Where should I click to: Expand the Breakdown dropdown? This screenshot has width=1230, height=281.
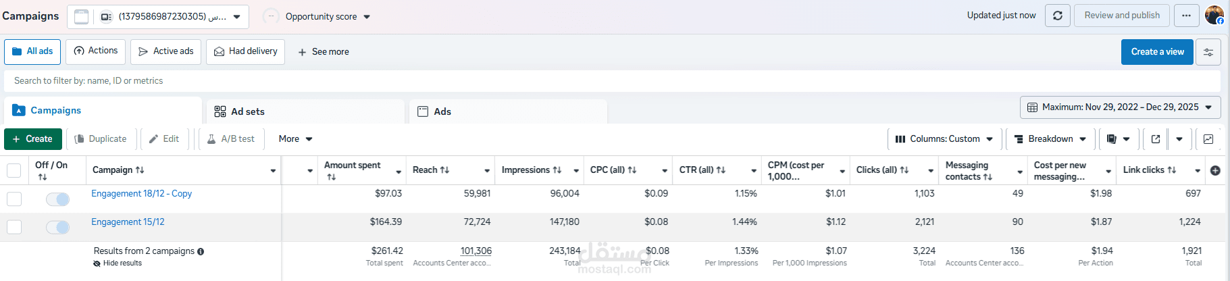(1050, 139)
